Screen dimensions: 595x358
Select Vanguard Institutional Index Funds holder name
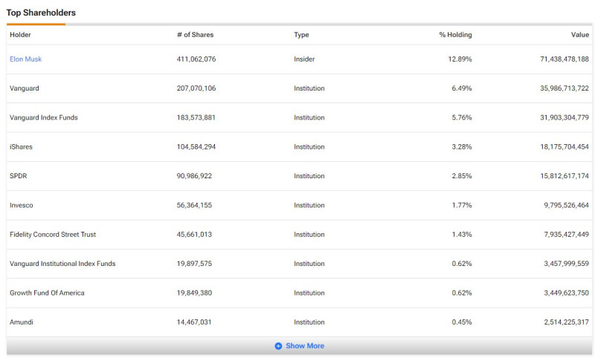click(x=62, y=264)
